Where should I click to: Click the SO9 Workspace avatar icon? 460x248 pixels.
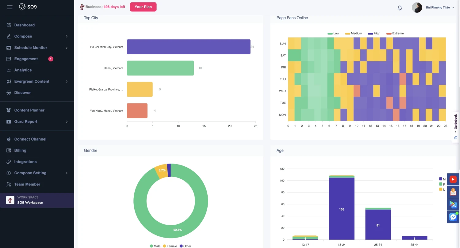[x=10, y=200]
